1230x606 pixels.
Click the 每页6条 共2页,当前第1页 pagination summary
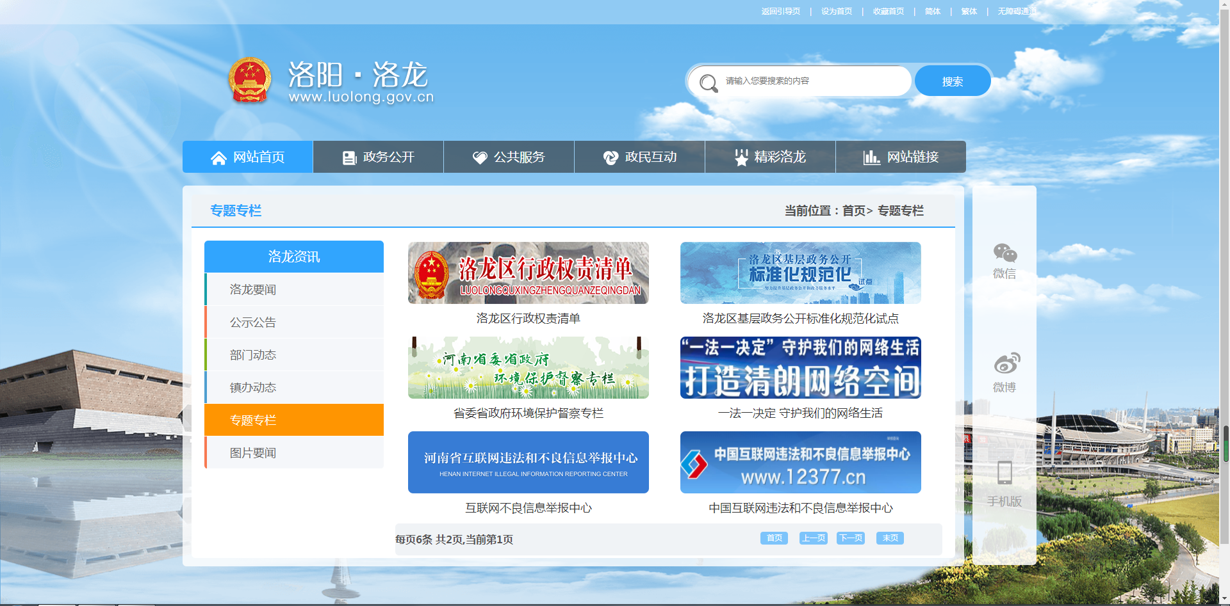pos(454,539)
